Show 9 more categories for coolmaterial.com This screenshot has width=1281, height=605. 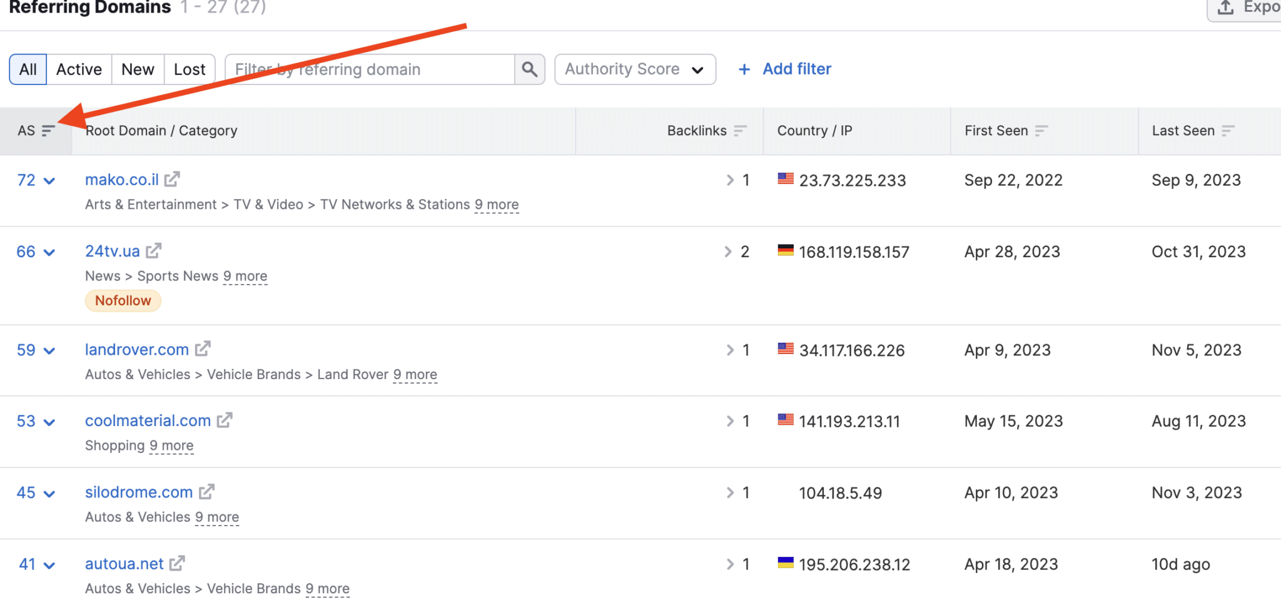(171, 445)
